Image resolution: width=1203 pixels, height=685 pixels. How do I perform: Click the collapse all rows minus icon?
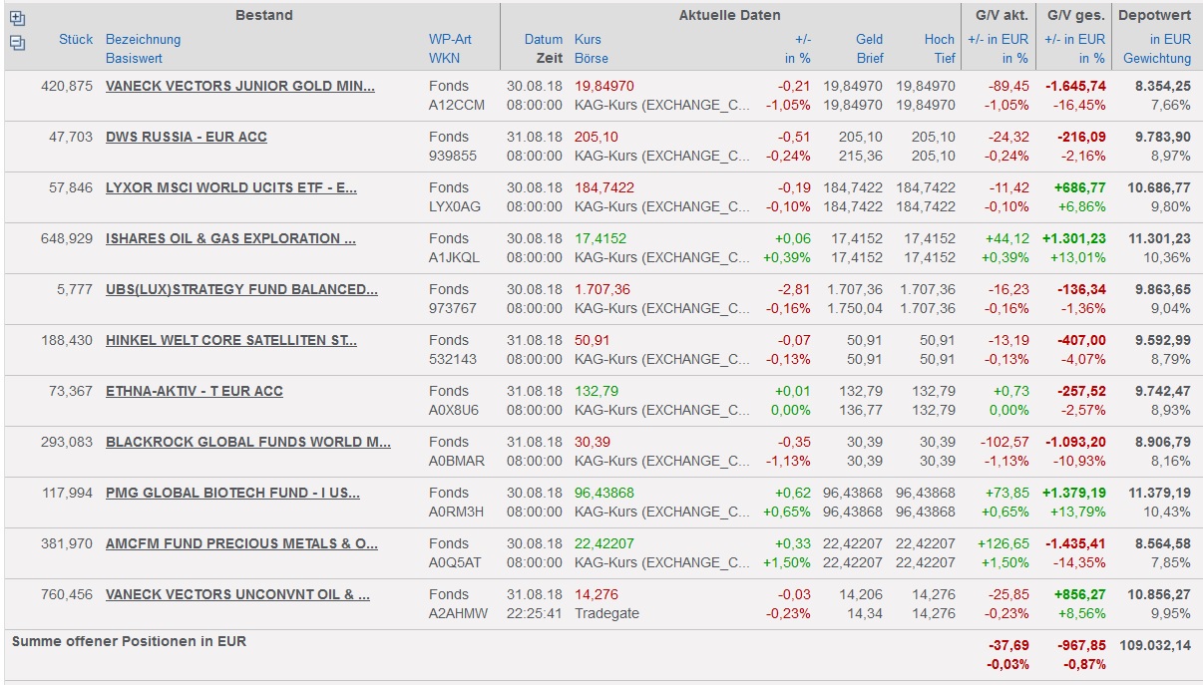(x=17, y=43)
